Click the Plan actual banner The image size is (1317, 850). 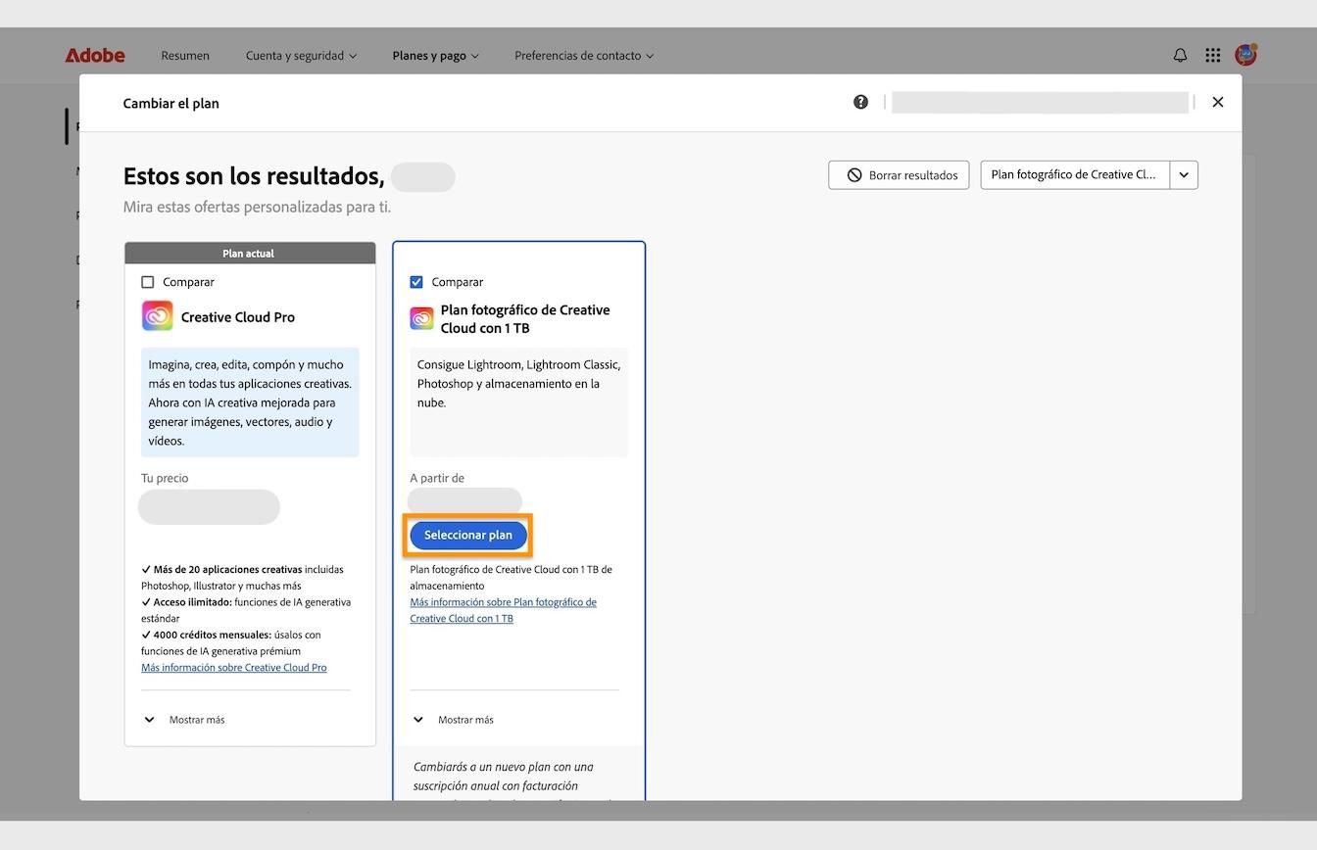[250, 254]
